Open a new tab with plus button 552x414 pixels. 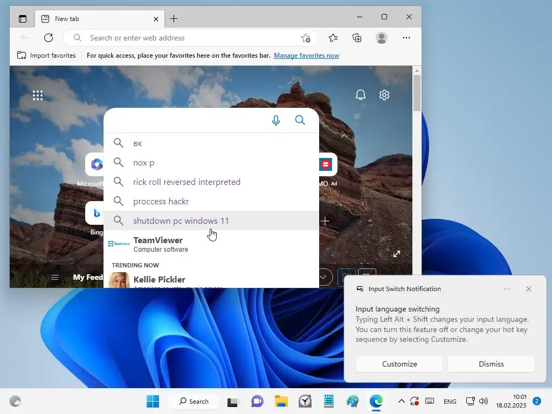[174, 19]
